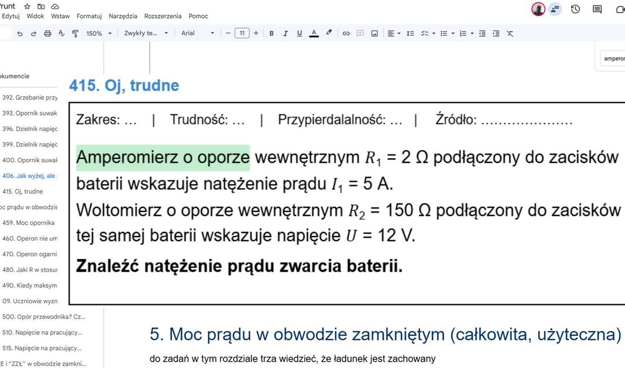
Task: Activate the paint format roller tool
Action: click(75, 33)
